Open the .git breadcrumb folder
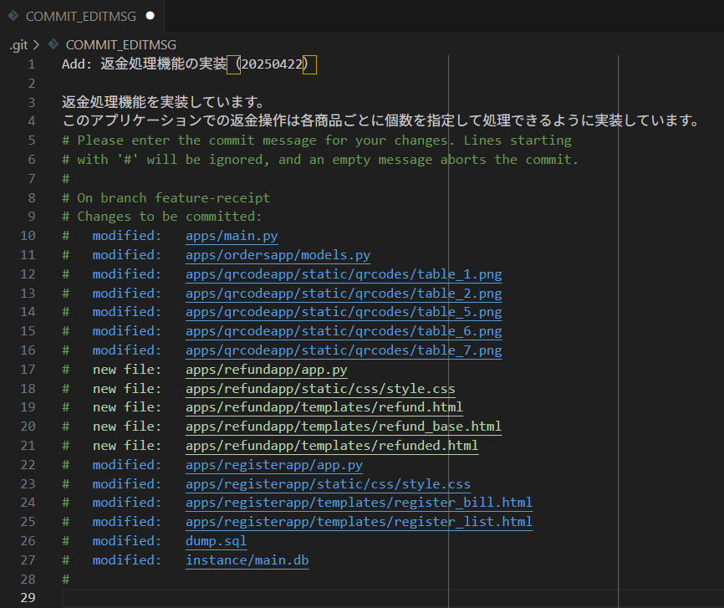Viewport: 724px width, 608px height. (x=18, y=45)
